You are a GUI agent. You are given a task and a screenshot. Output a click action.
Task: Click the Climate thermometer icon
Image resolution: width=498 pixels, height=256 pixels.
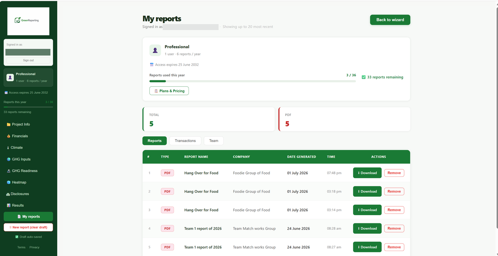point(8,148)
